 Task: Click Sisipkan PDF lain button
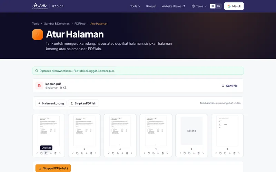83,104
